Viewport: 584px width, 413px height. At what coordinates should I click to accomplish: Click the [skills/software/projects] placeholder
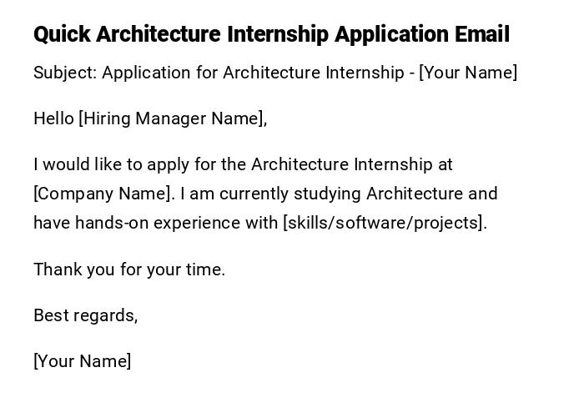(x=385, y=223)
